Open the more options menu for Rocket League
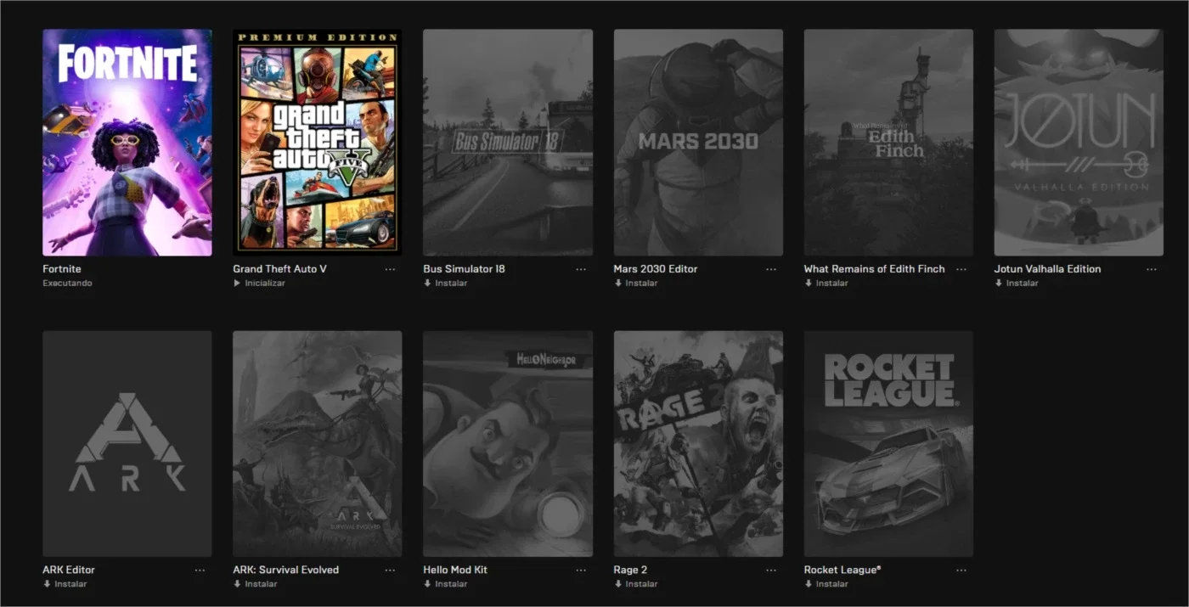The height and width of the screenshot is (607, 1189). click(961, 570)
